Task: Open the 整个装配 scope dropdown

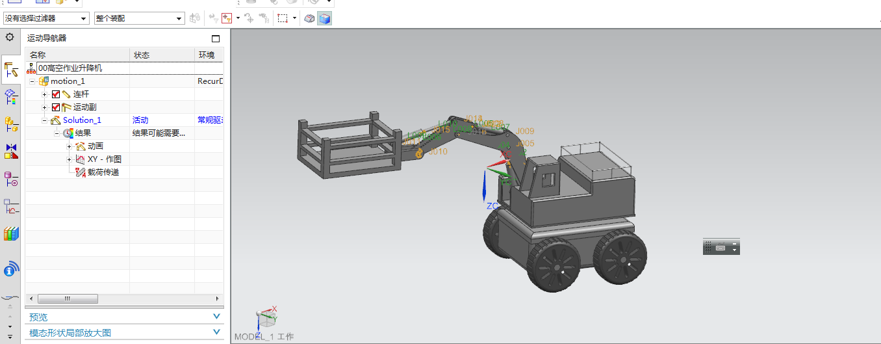Action: 140,18
